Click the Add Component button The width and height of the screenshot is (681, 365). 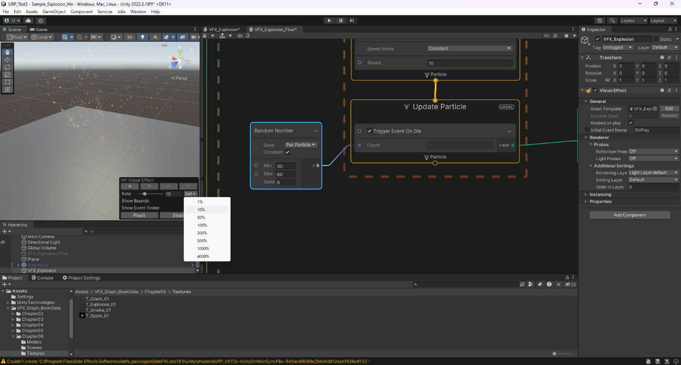click(629, 215)
